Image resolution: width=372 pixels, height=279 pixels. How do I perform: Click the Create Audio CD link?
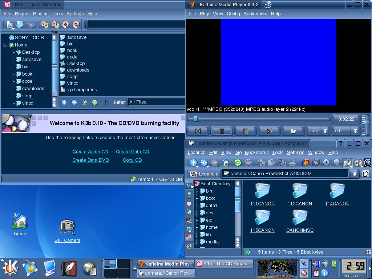90,152
